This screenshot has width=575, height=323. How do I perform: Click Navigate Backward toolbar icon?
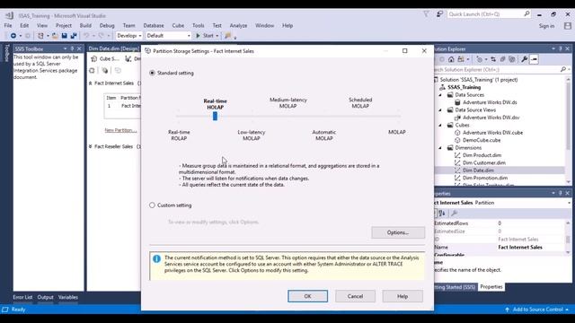(x=13, y=36)
